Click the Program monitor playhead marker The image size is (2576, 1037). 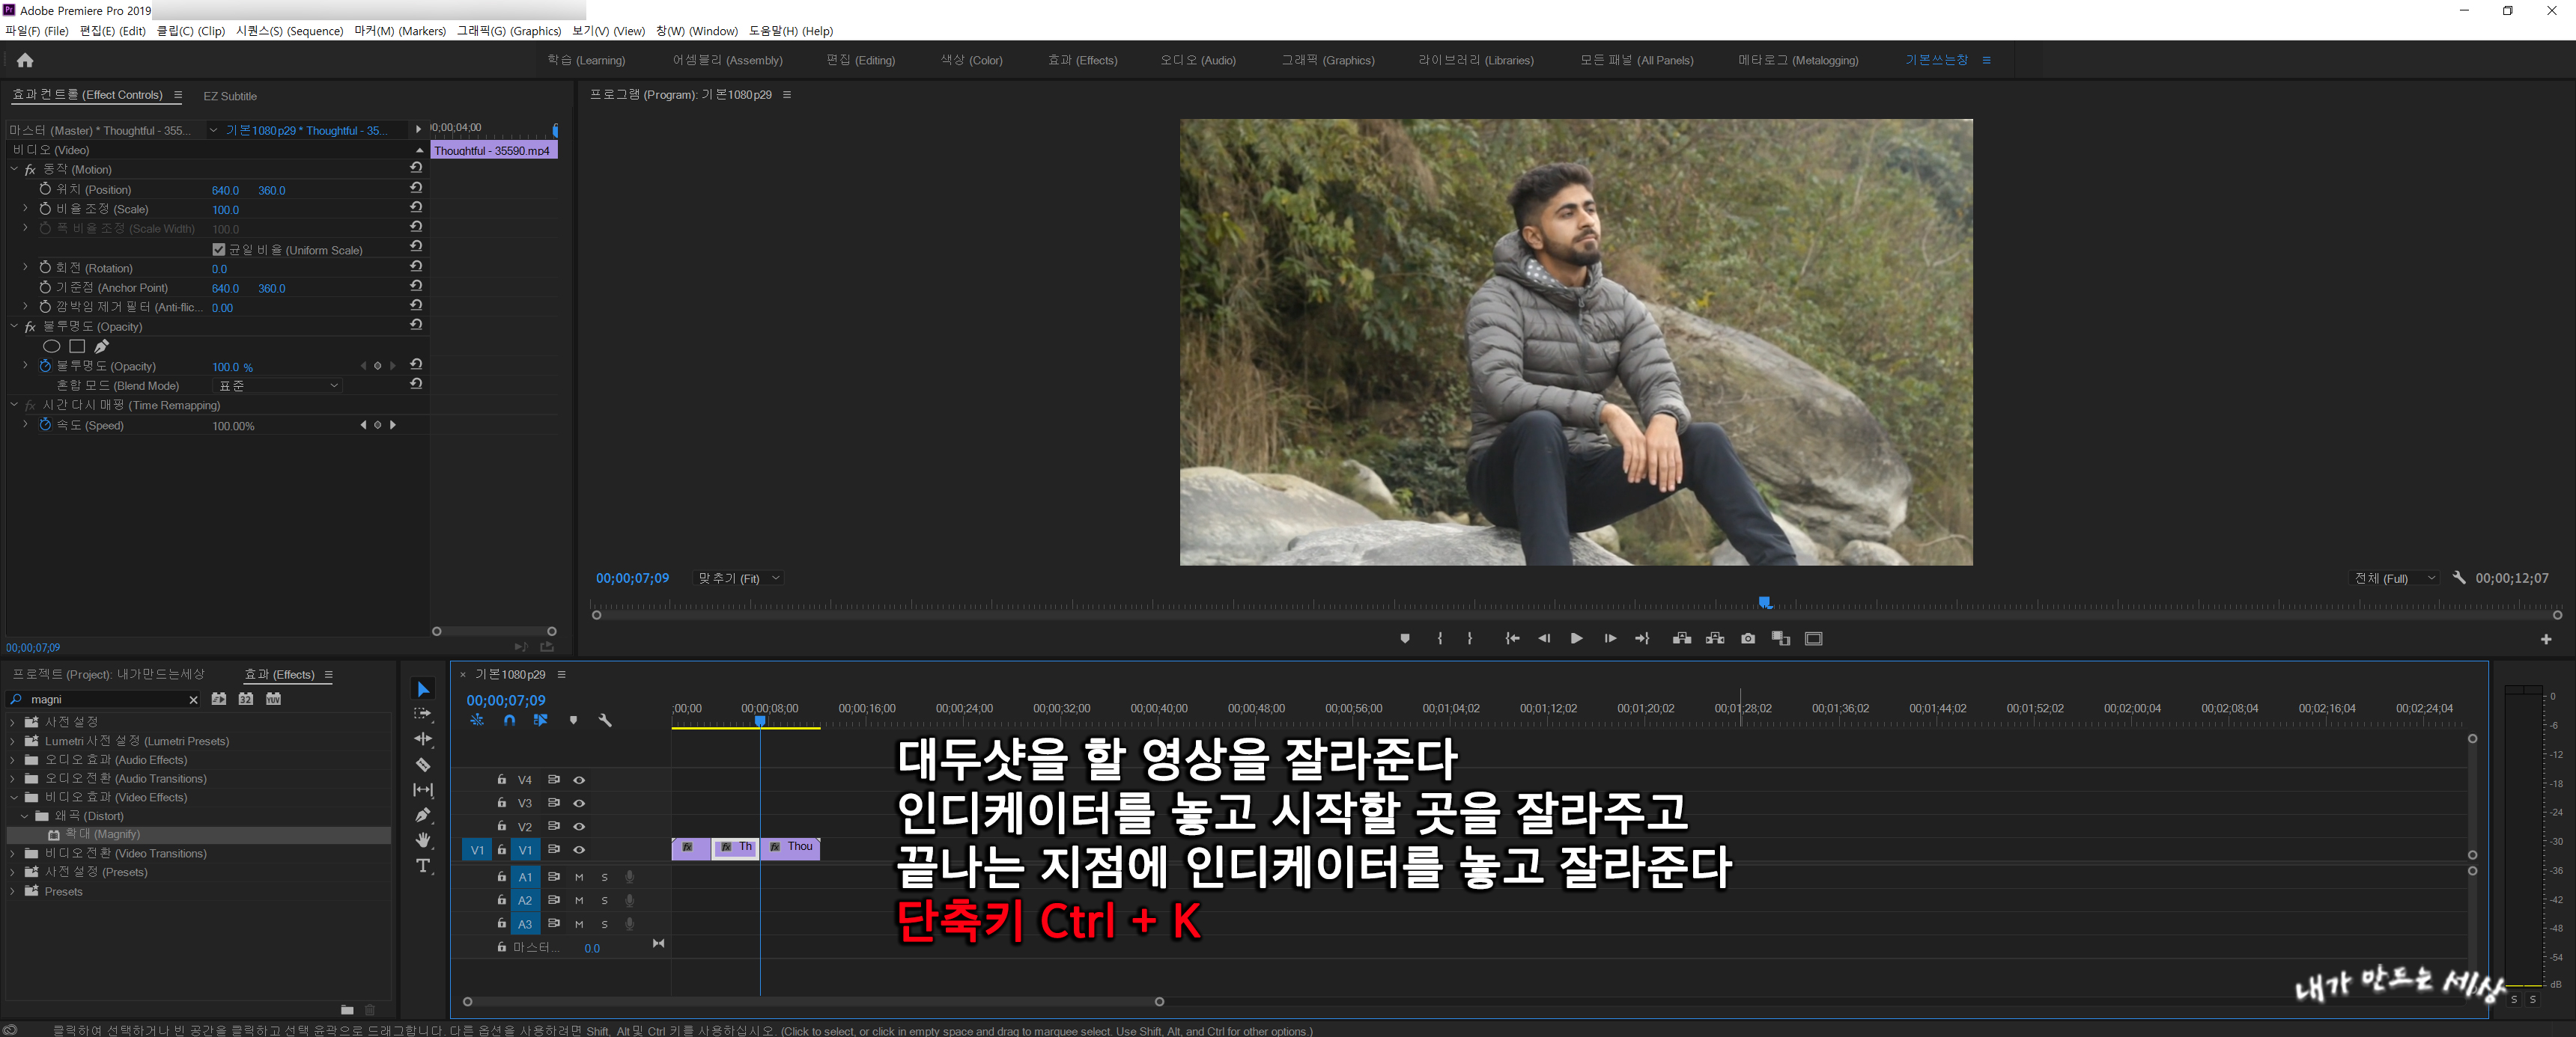[1765, 602]
